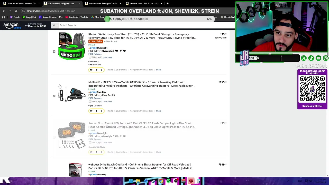The width and height of the screenshot is (329, 185).
Task: Close the Renogy DC to DC tab
Action: point(121,4)
